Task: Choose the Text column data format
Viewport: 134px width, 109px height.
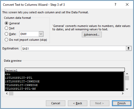Action: [x=9, y=28]
